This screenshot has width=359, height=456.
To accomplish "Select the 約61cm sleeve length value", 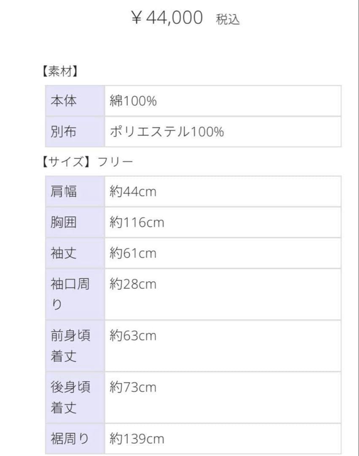I will pyautogui.click(x=133, y=253).
